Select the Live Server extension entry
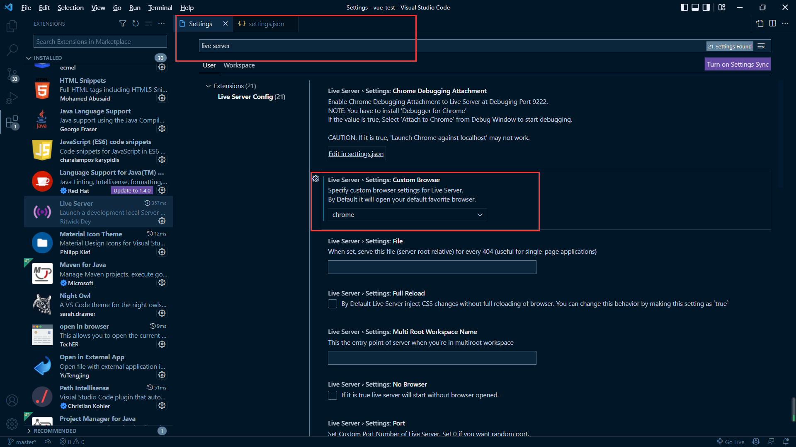 tap(99, 212)
